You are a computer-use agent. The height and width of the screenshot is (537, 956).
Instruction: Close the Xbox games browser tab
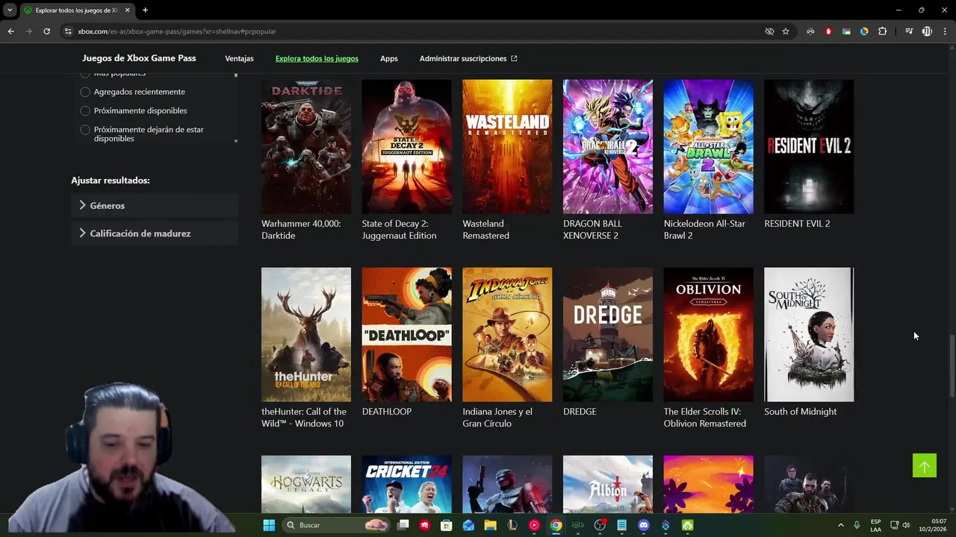128,10
